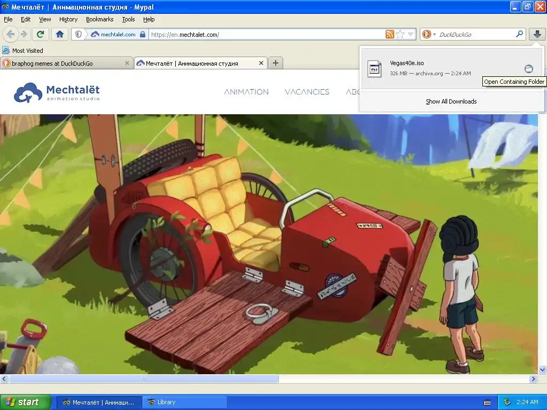Click the network tray icon near the clock
The width and height of the screenshot is (547, 410).
coord(507,403)
